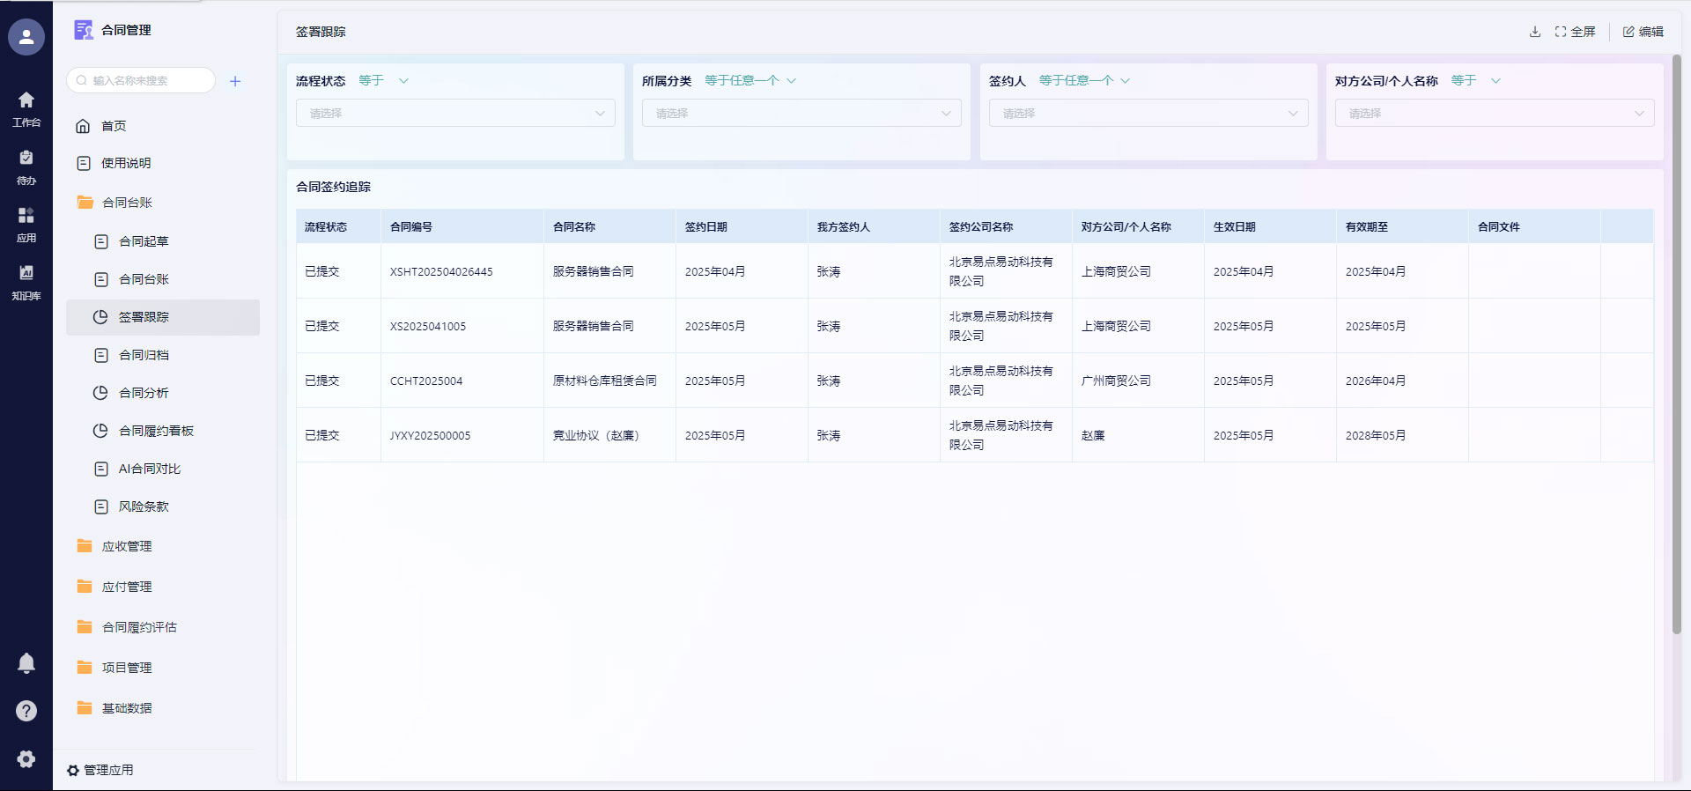This screenshot has height=791, width=1691.
Task: Expand the 所属分类 请选择 dropdown
Action: click(x=801, y=113)
